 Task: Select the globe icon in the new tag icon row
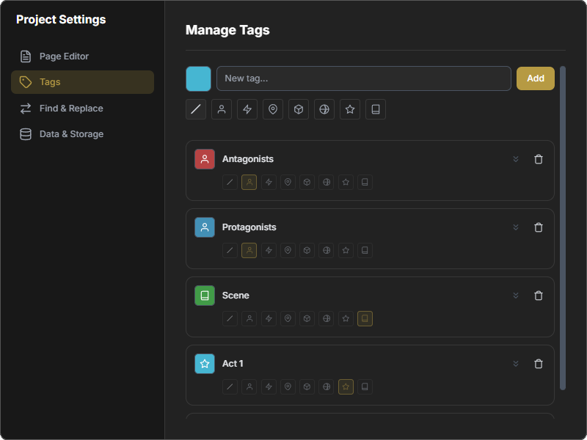[324, 109]
